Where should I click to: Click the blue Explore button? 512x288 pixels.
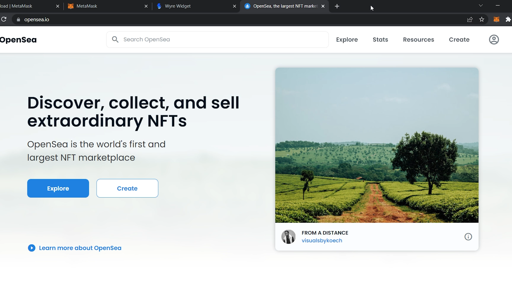58,188
